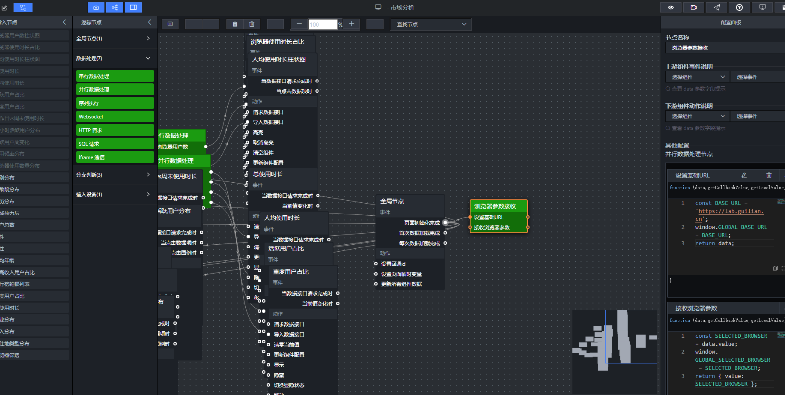Switch to the blueprint logic editor icon
Image resolution: width=785 pixels, height=395 pixels.
[x=23, y=7]
